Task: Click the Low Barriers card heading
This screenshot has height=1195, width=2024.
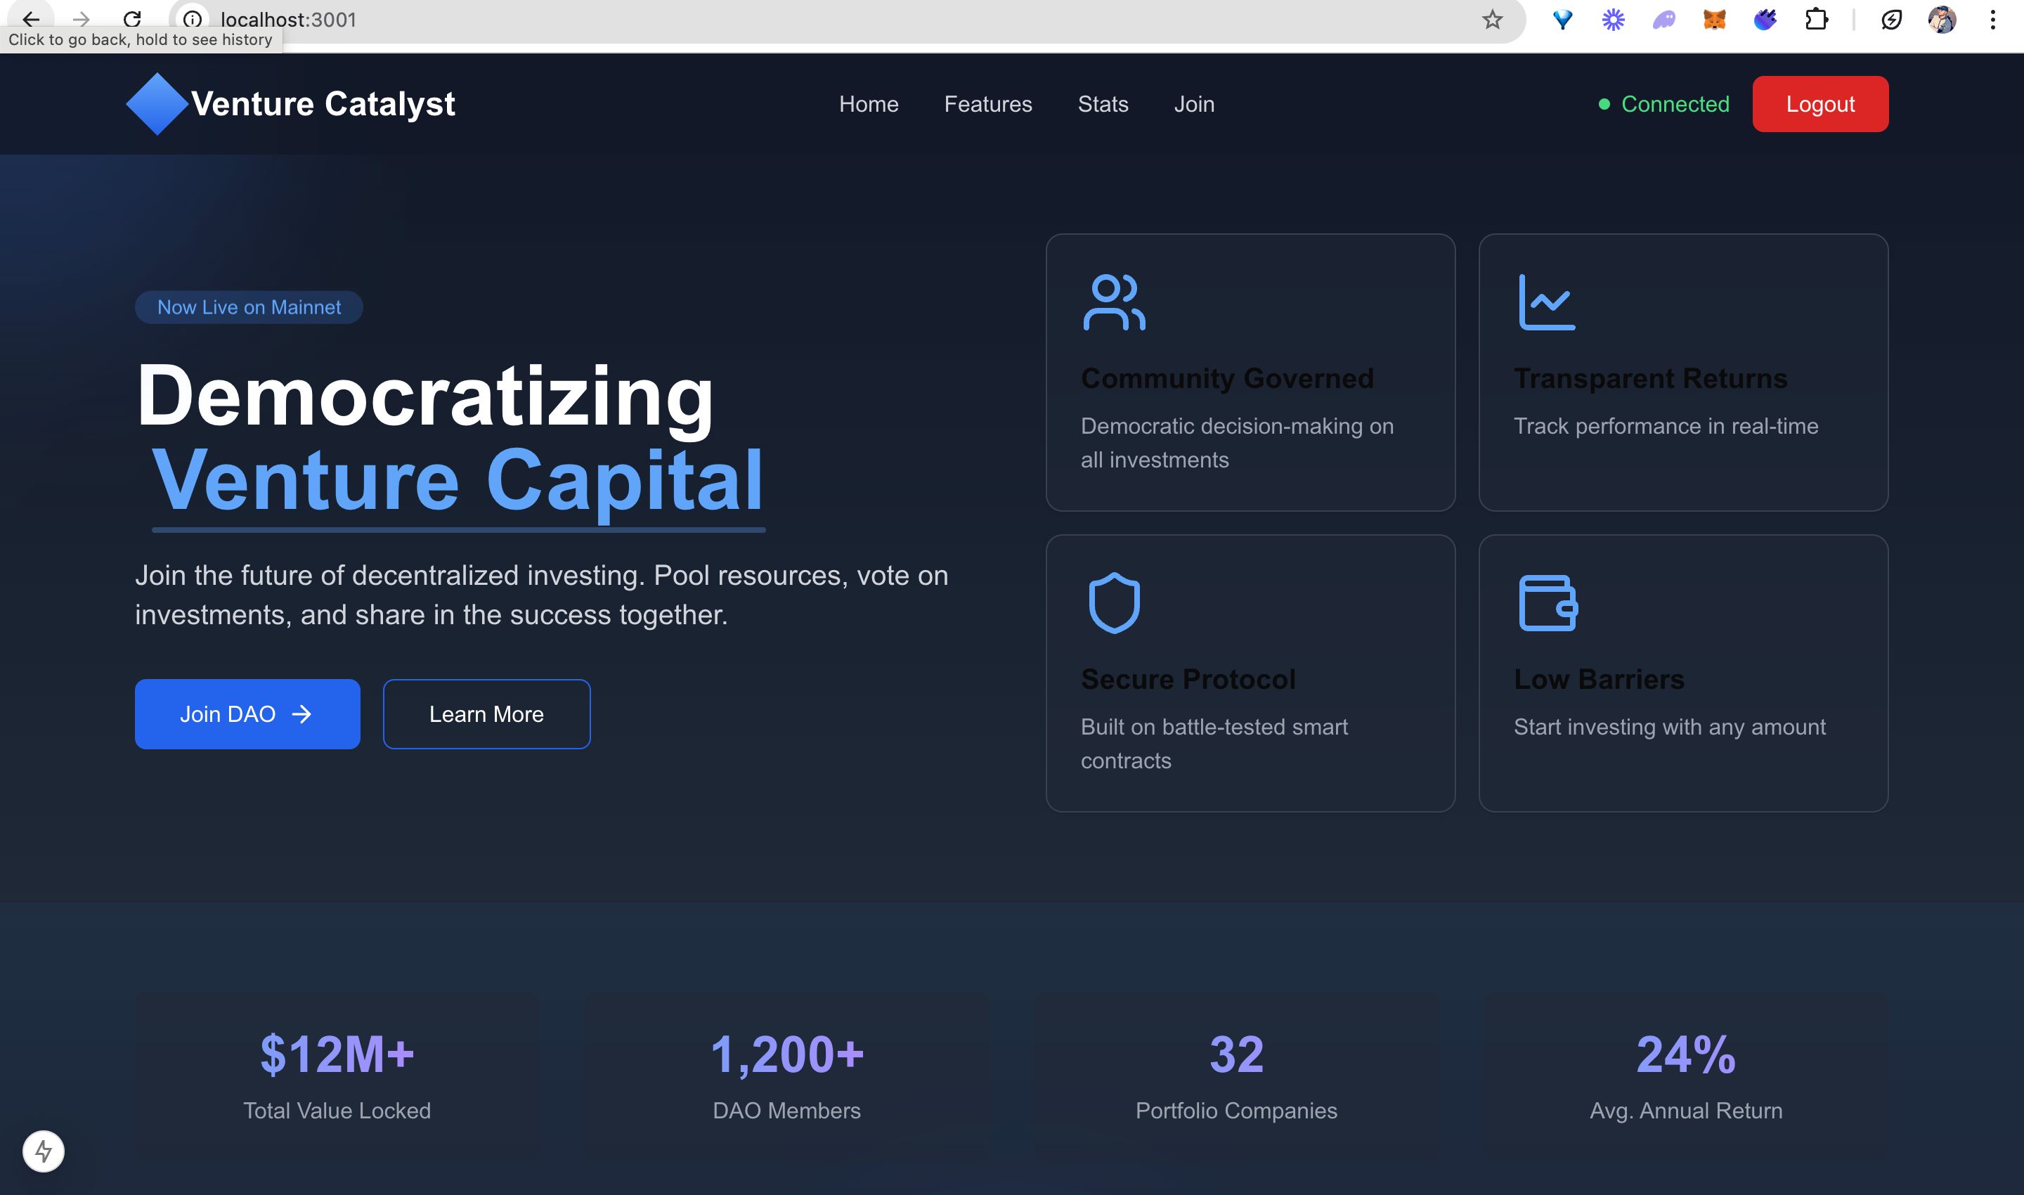Action: click(x=1599, y=680)
